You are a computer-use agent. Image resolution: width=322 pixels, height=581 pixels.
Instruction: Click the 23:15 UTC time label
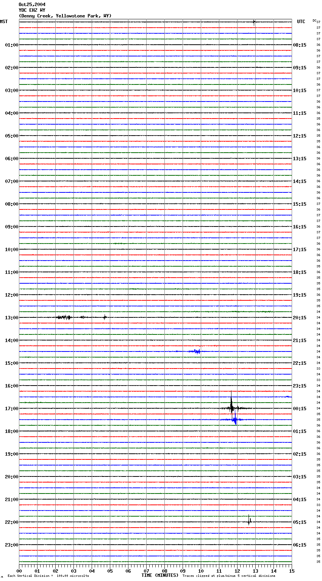(x=300, y=386)
